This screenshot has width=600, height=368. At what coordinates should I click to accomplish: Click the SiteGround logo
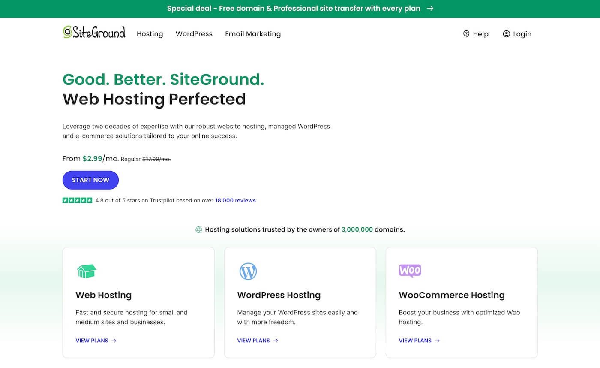94,33
